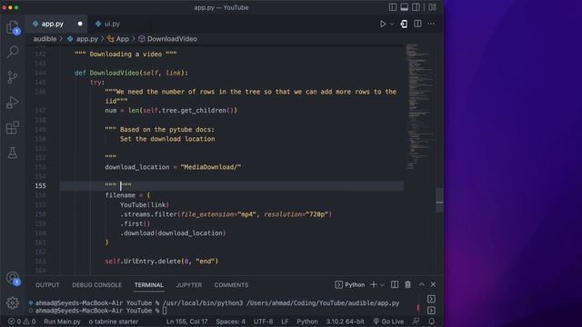Split the editor to the right

(417, 24)
